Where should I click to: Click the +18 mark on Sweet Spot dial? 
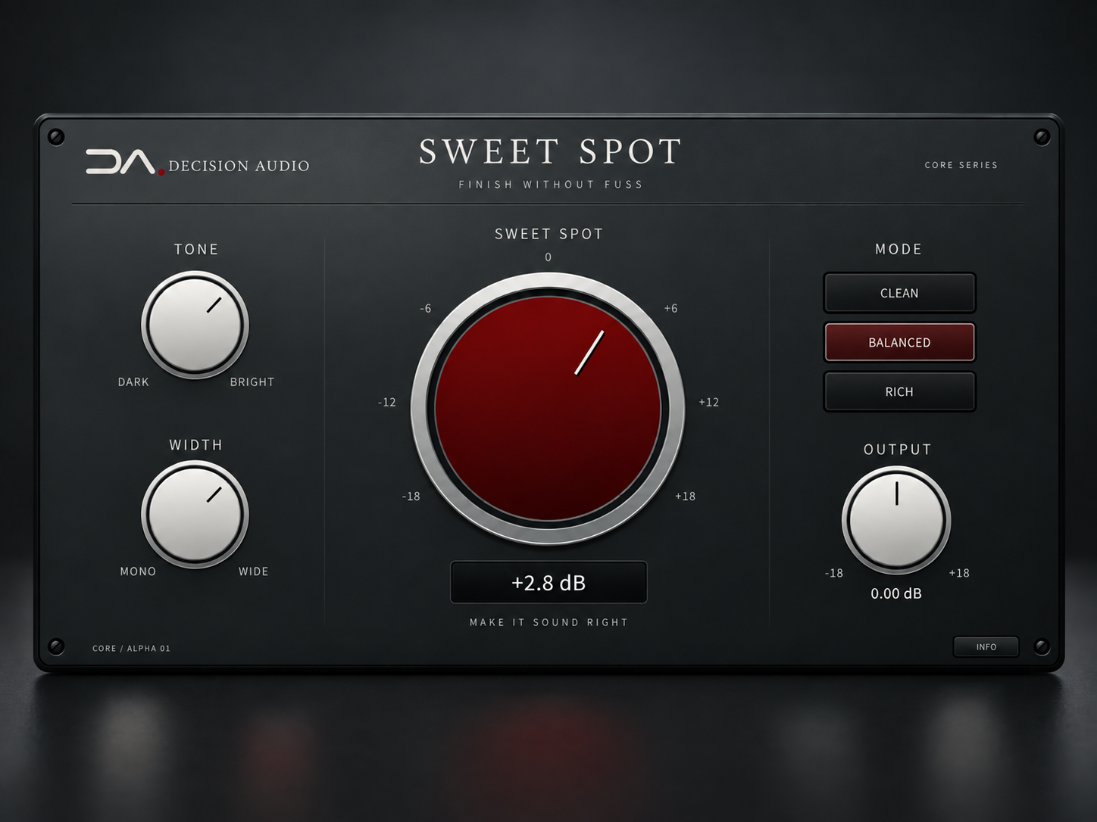[685, 497]
